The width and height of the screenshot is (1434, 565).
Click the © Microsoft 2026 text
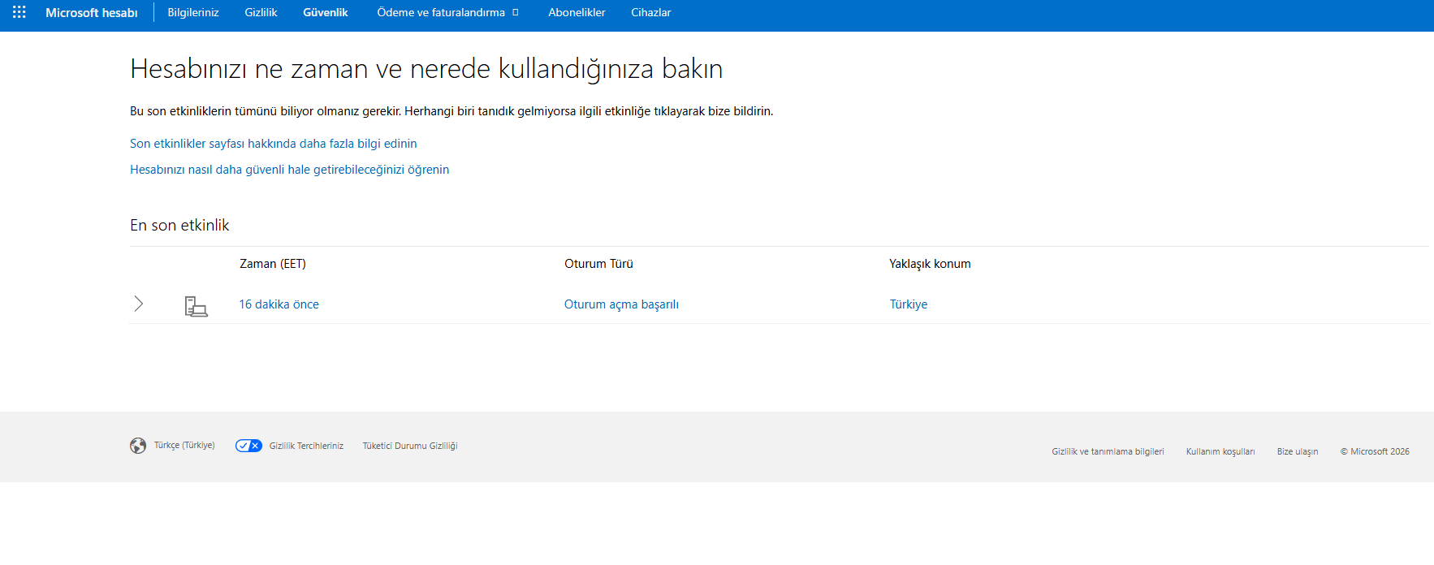pos(1375,451)
